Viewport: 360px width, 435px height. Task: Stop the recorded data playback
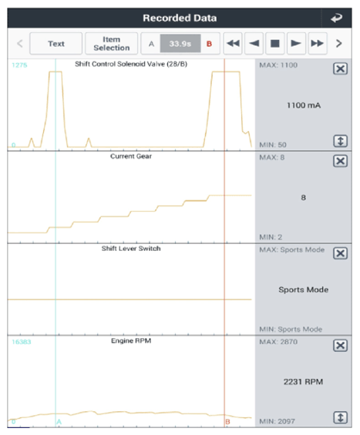[275, 44]
